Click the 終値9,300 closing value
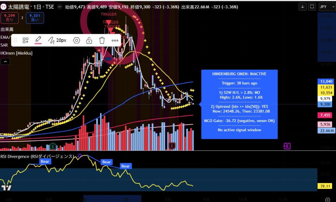The image size is (336, 202). (140, 7)
